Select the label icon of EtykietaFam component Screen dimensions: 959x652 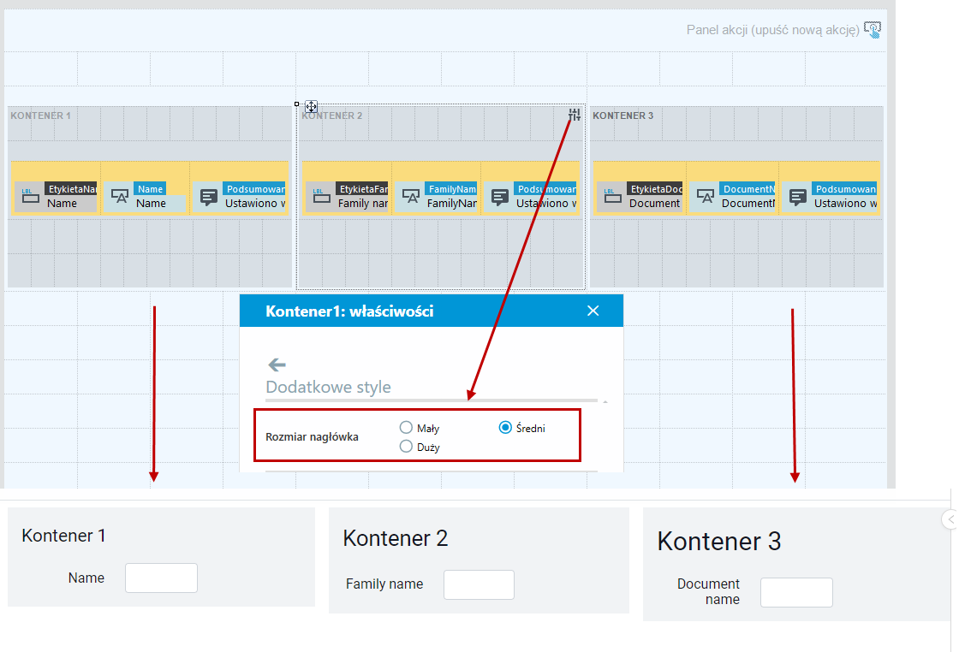coord(321,196)
